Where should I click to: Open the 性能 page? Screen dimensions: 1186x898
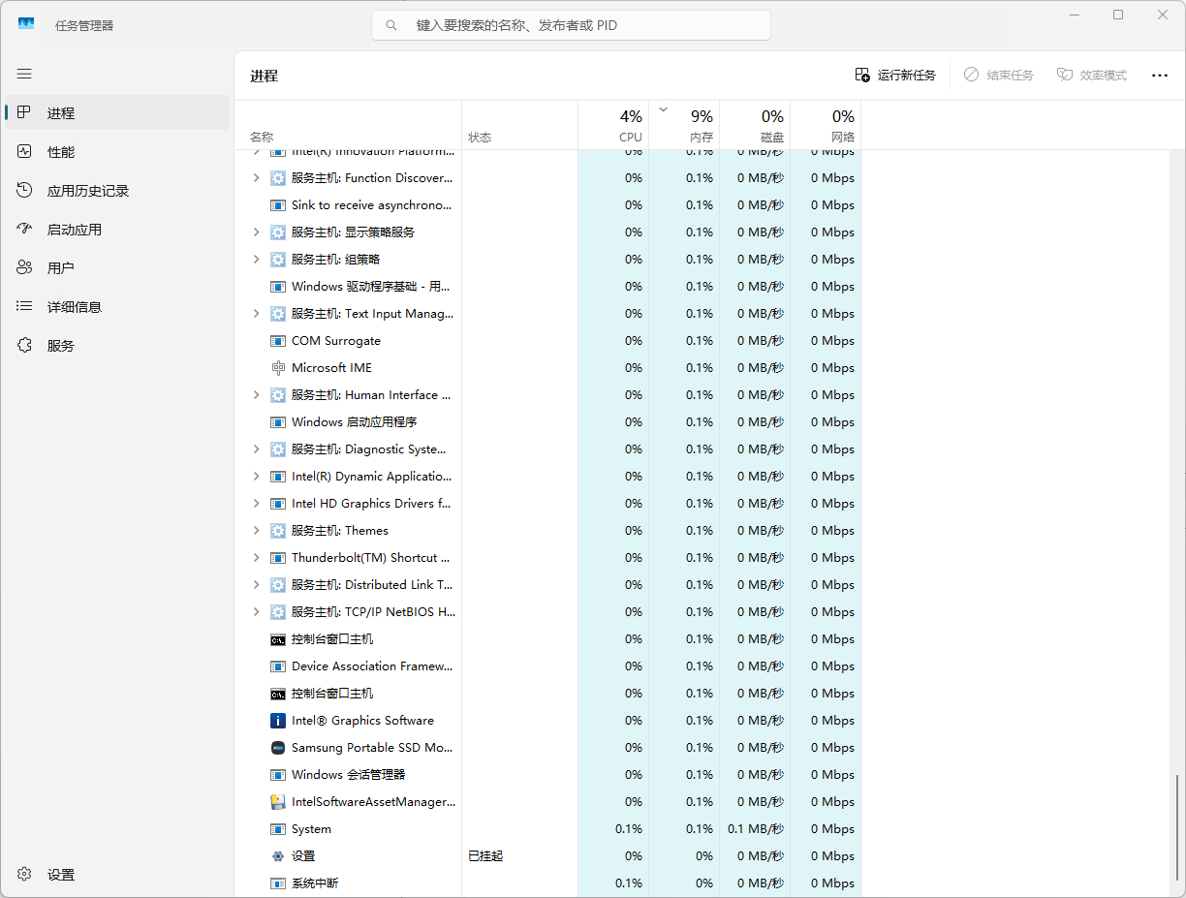[117, 152]
